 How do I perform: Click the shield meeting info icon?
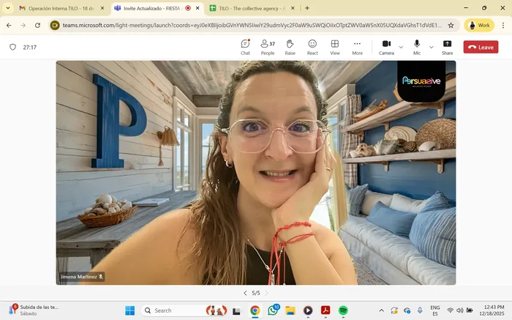12,47
